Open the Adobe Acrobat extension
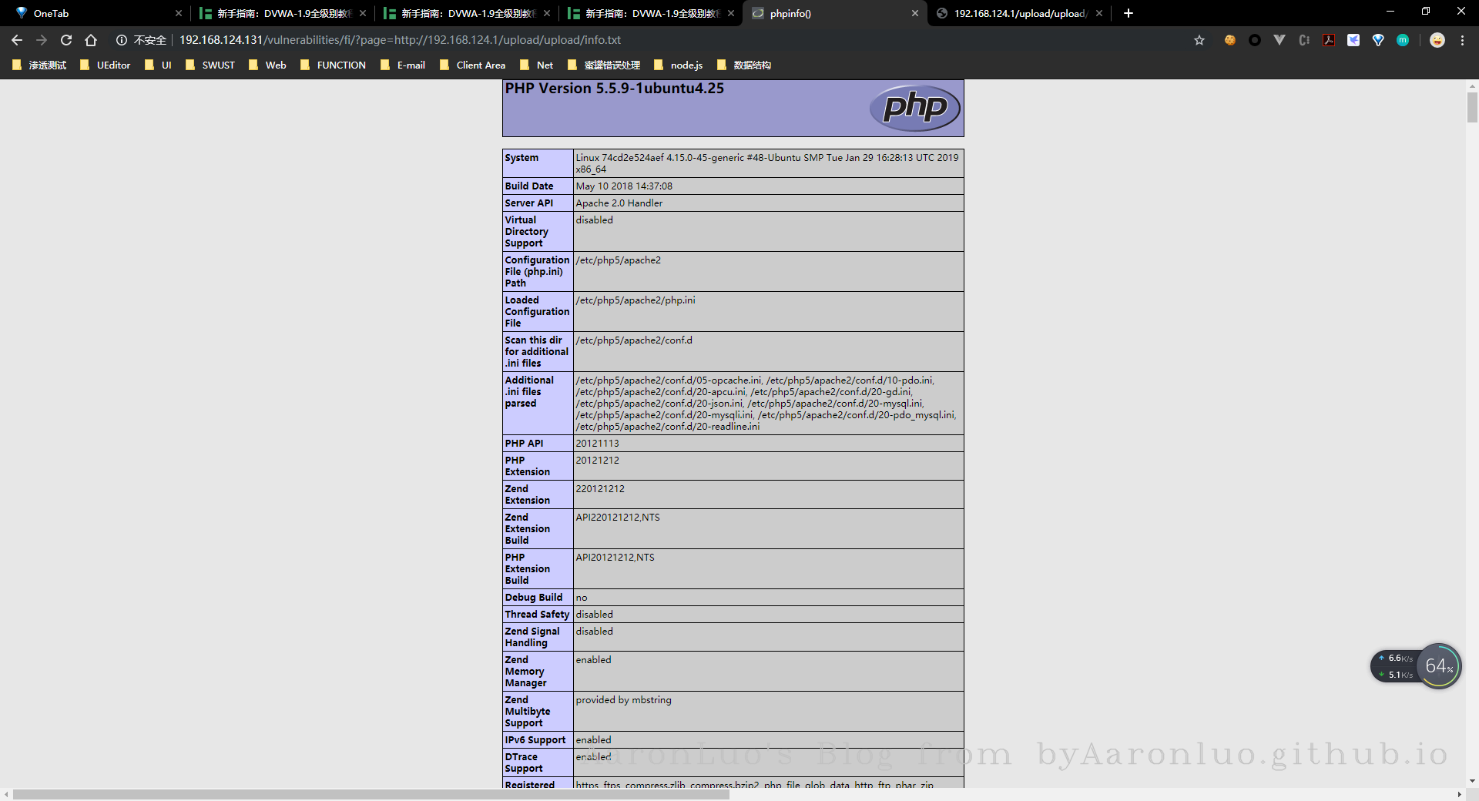 pyautogui.click(x=1329, y=40)
